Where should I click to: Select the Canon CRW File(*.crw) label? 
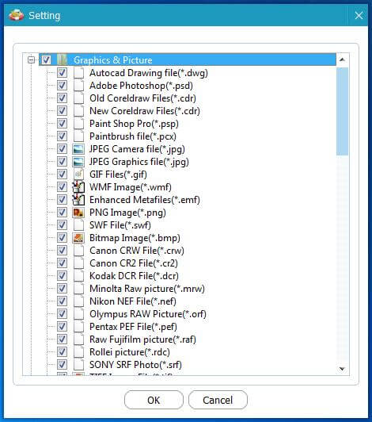coord(137,251)
